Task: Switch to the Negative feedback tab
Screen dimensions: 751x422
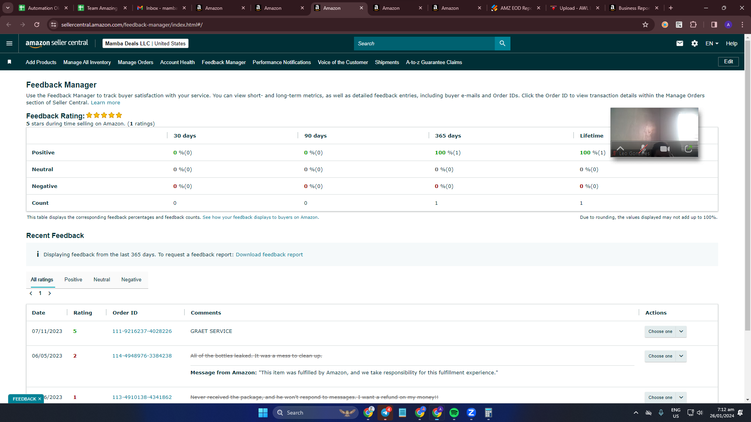Action: coord(131,280)
